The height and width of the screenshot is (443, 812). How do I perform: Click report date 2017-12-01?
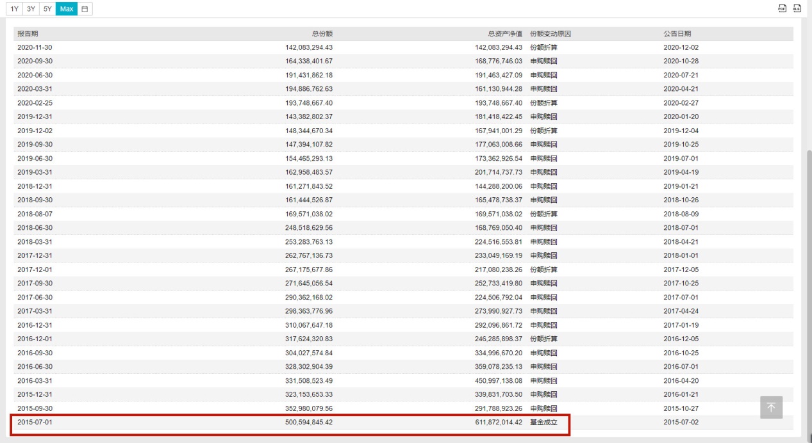[35, 270]
